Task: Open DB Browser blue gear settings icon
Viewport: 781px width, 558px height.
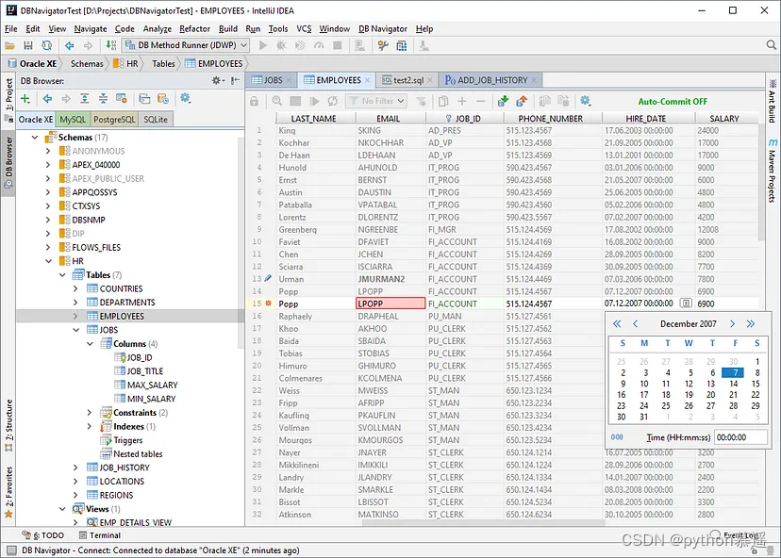Action: coord(185,98)
